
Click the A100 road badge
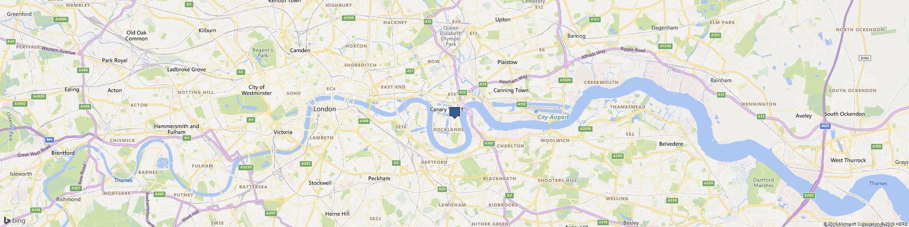[x=364, y=121]
